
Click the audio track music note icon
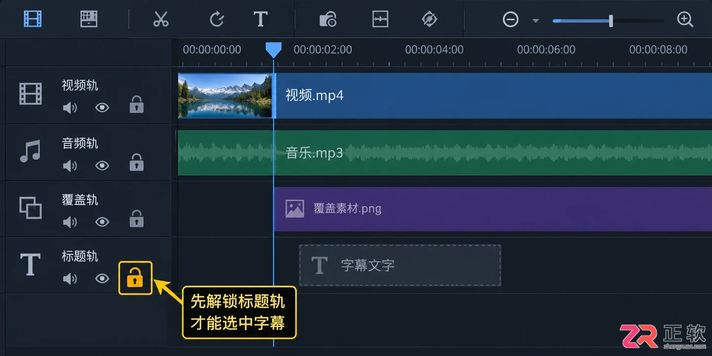pyautogui.click(x=30, y=151)
